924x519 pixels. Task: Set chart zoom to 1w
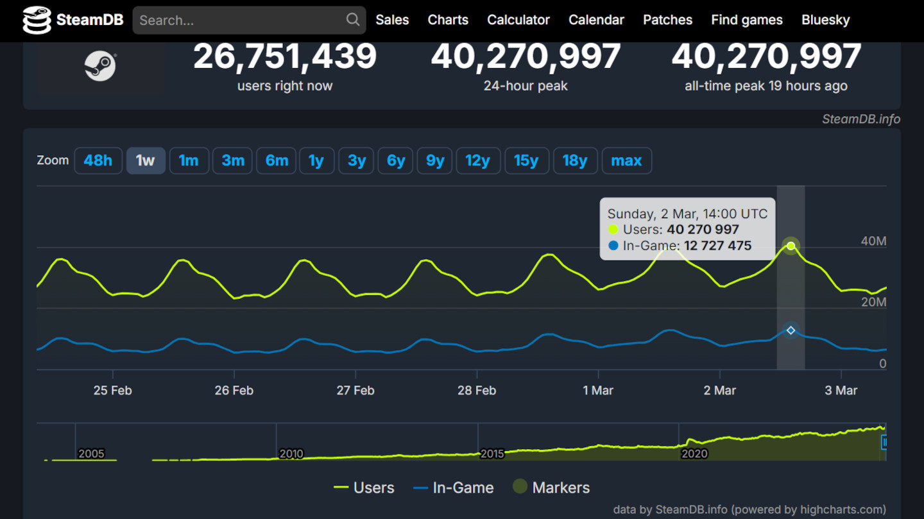click(x=146, y=160)
